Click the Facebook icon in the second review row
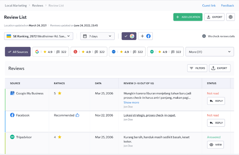 tap(12, 115)
